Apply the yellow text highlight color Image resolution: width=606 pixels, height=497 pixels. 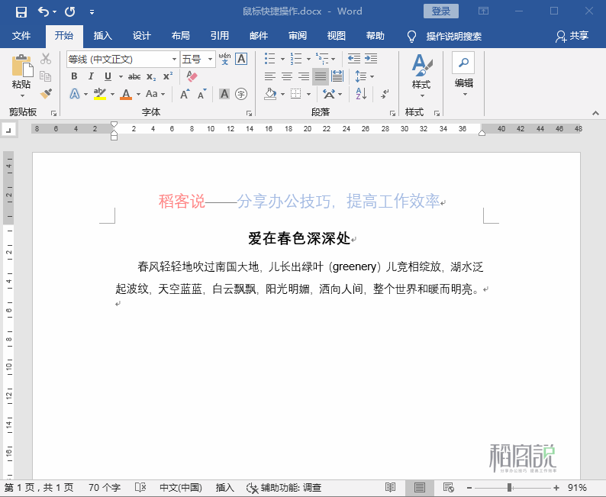100,94
